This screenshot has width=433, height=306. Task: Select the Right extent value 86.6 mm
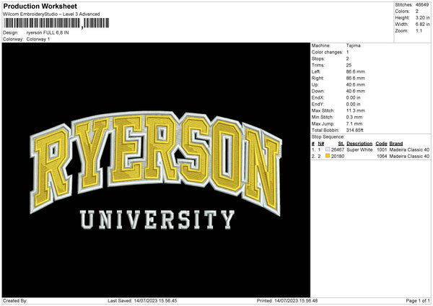pyautogui.click(x=355, y=78)
